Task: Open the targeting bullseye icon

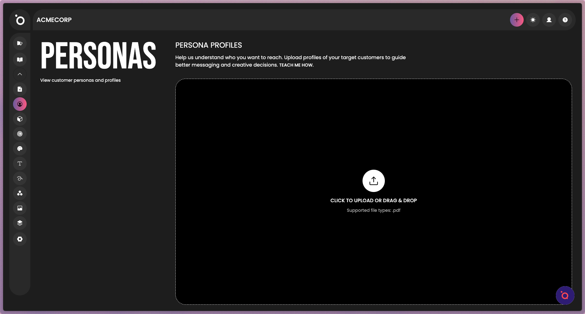Action: 20,134
